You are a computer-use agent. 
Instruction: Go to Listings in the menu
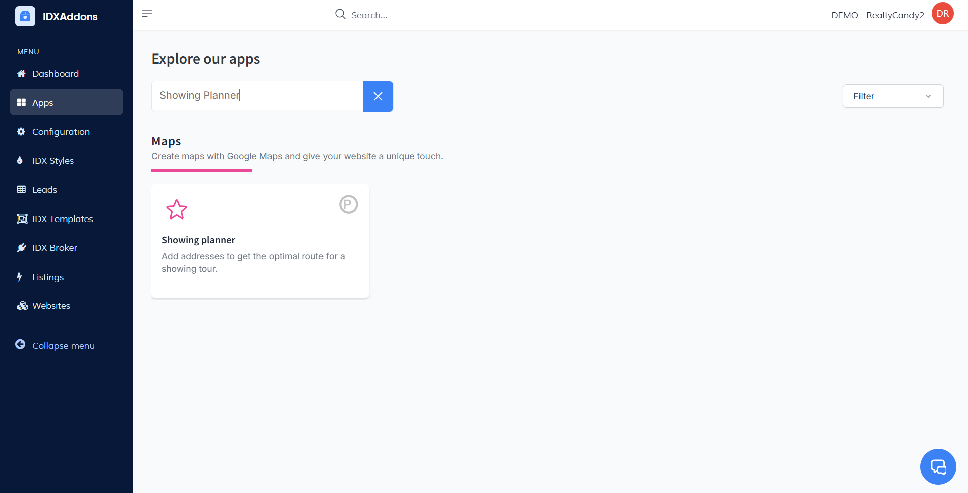48,277
